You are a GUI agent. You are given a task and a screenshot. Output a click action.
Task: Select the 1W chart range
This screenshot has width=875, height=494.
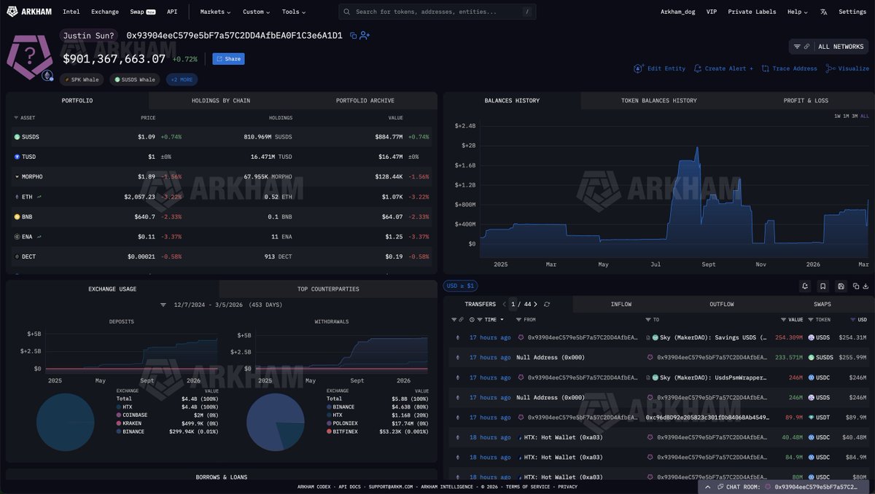838,117
